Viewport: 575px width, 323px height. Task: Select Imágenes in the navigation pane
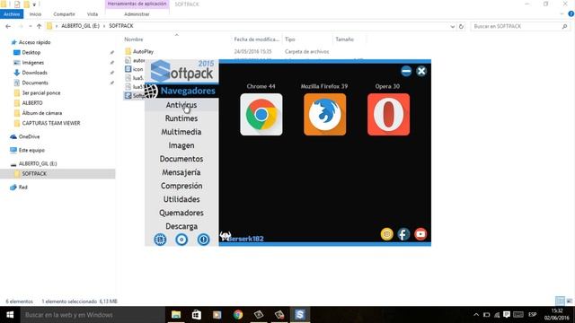(x=32, y=63)
